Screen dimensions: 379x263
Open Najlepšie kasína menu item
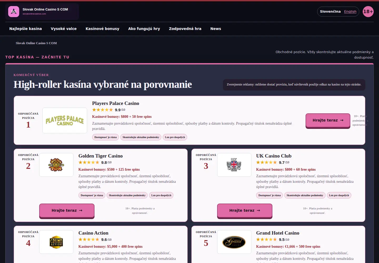click(26, 29)
